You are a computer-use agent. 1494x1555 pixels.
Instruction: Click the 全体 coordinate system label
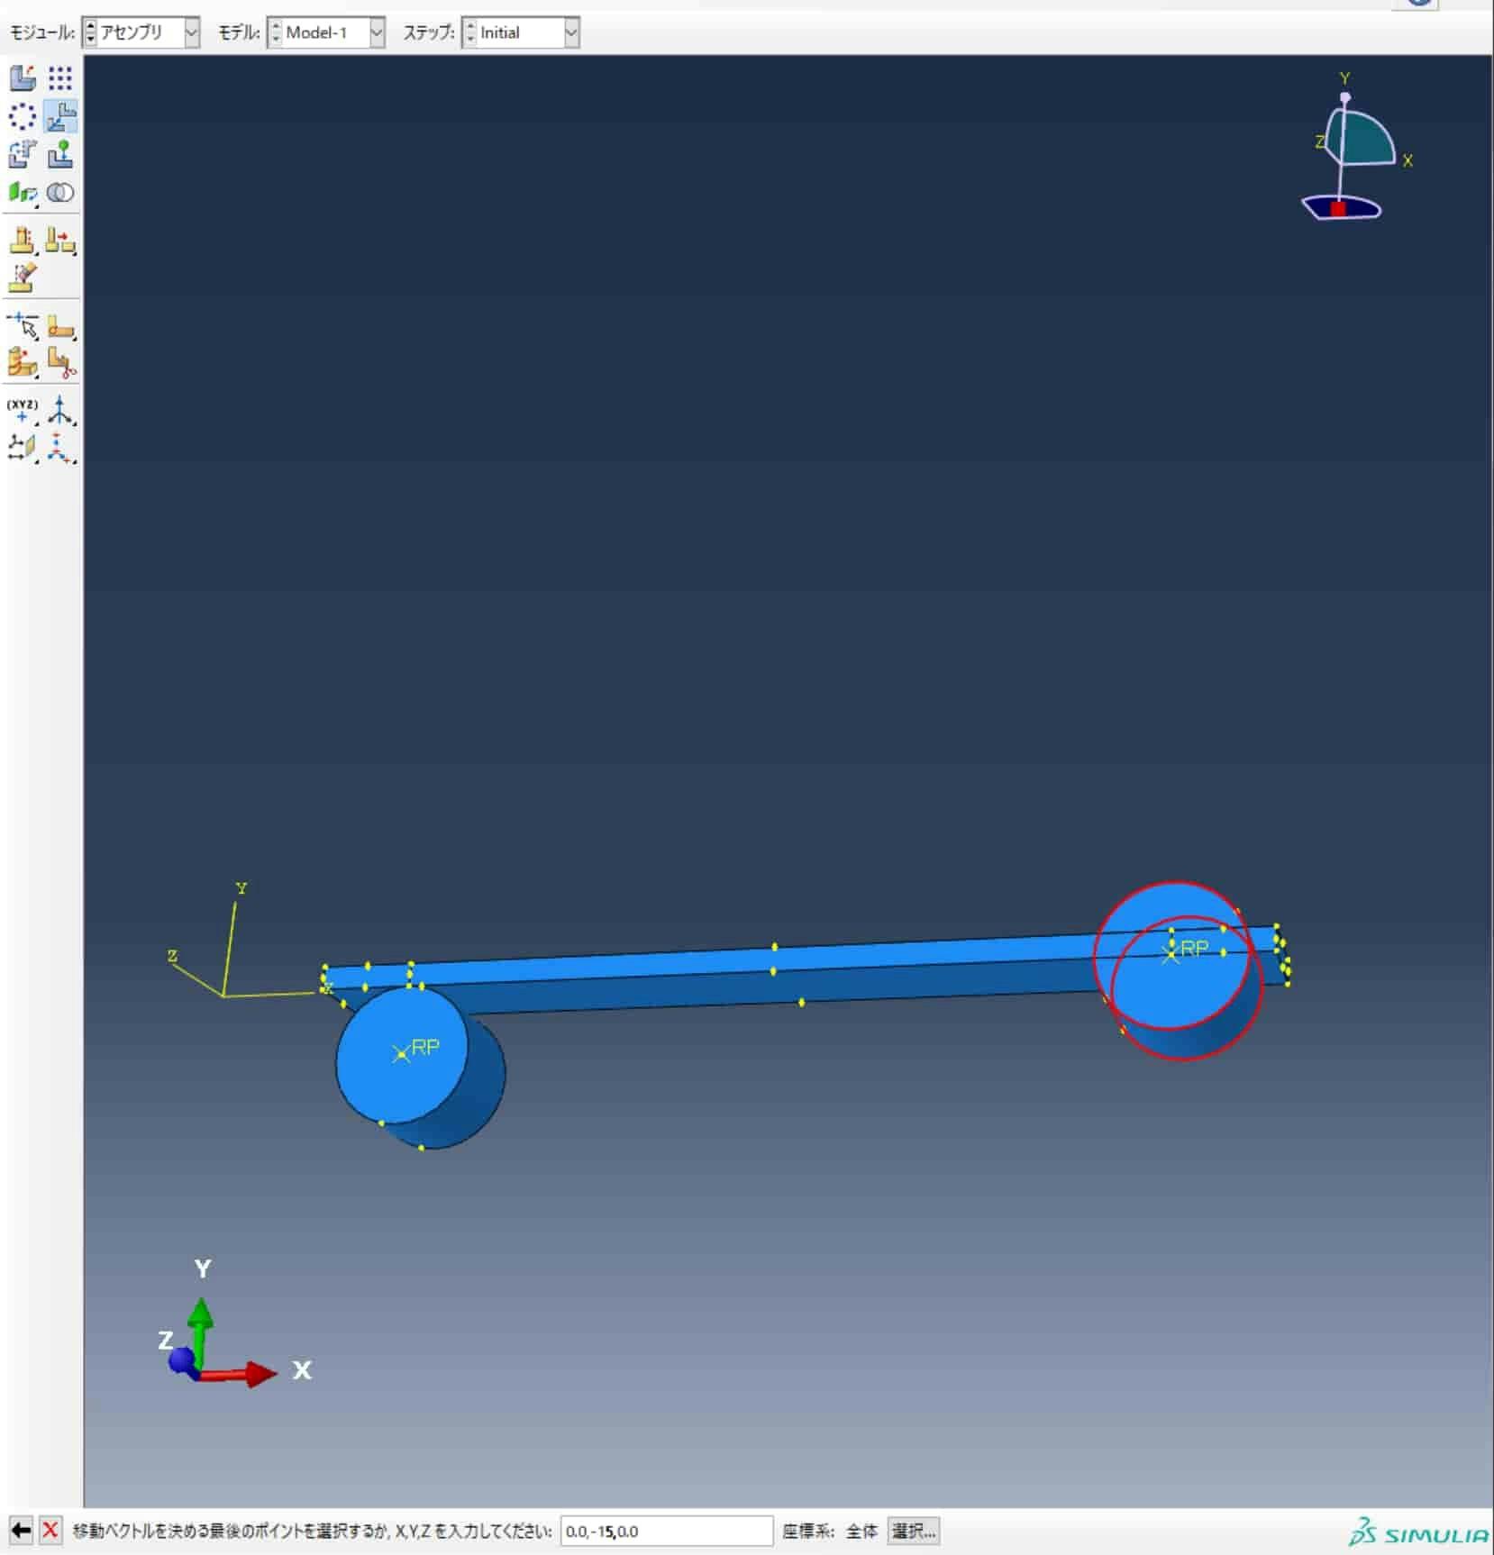[x=861, y=1531]
